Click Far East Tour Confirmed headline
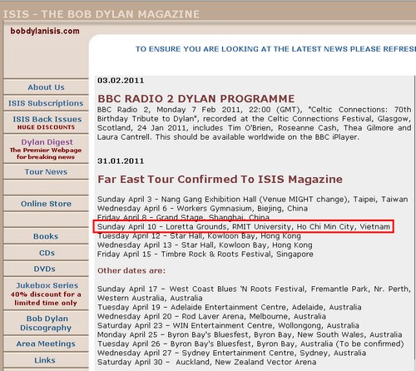Screen dimensions: 416x371 (x=220, y=179)
